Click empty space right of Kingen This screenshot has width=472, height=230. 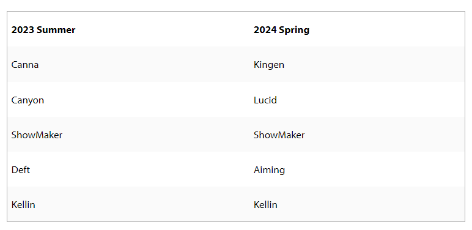point(374,65)
